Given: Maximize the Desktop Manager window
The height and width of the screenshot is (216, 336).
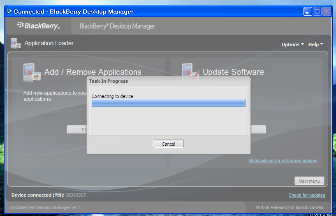Looking at the screenshot, I should 317,12.
